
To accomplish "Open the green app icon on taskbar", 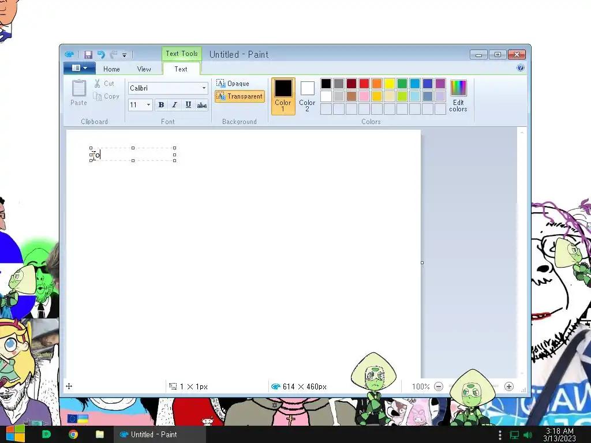I will (x=46, y=434).
